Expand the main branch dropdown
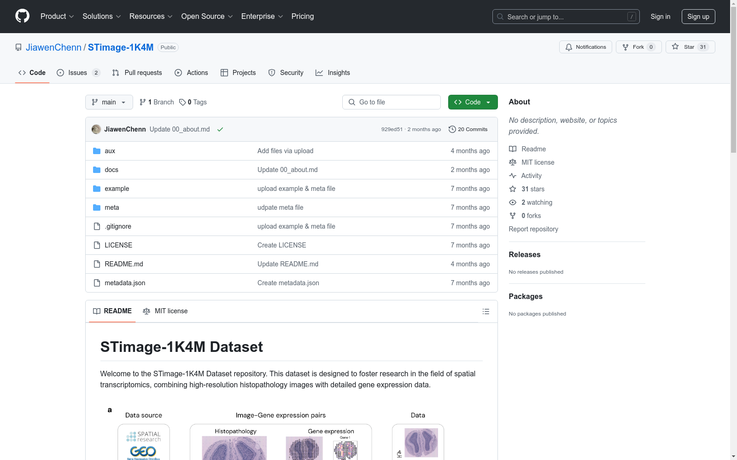737x460 pixels. [109, 102]
